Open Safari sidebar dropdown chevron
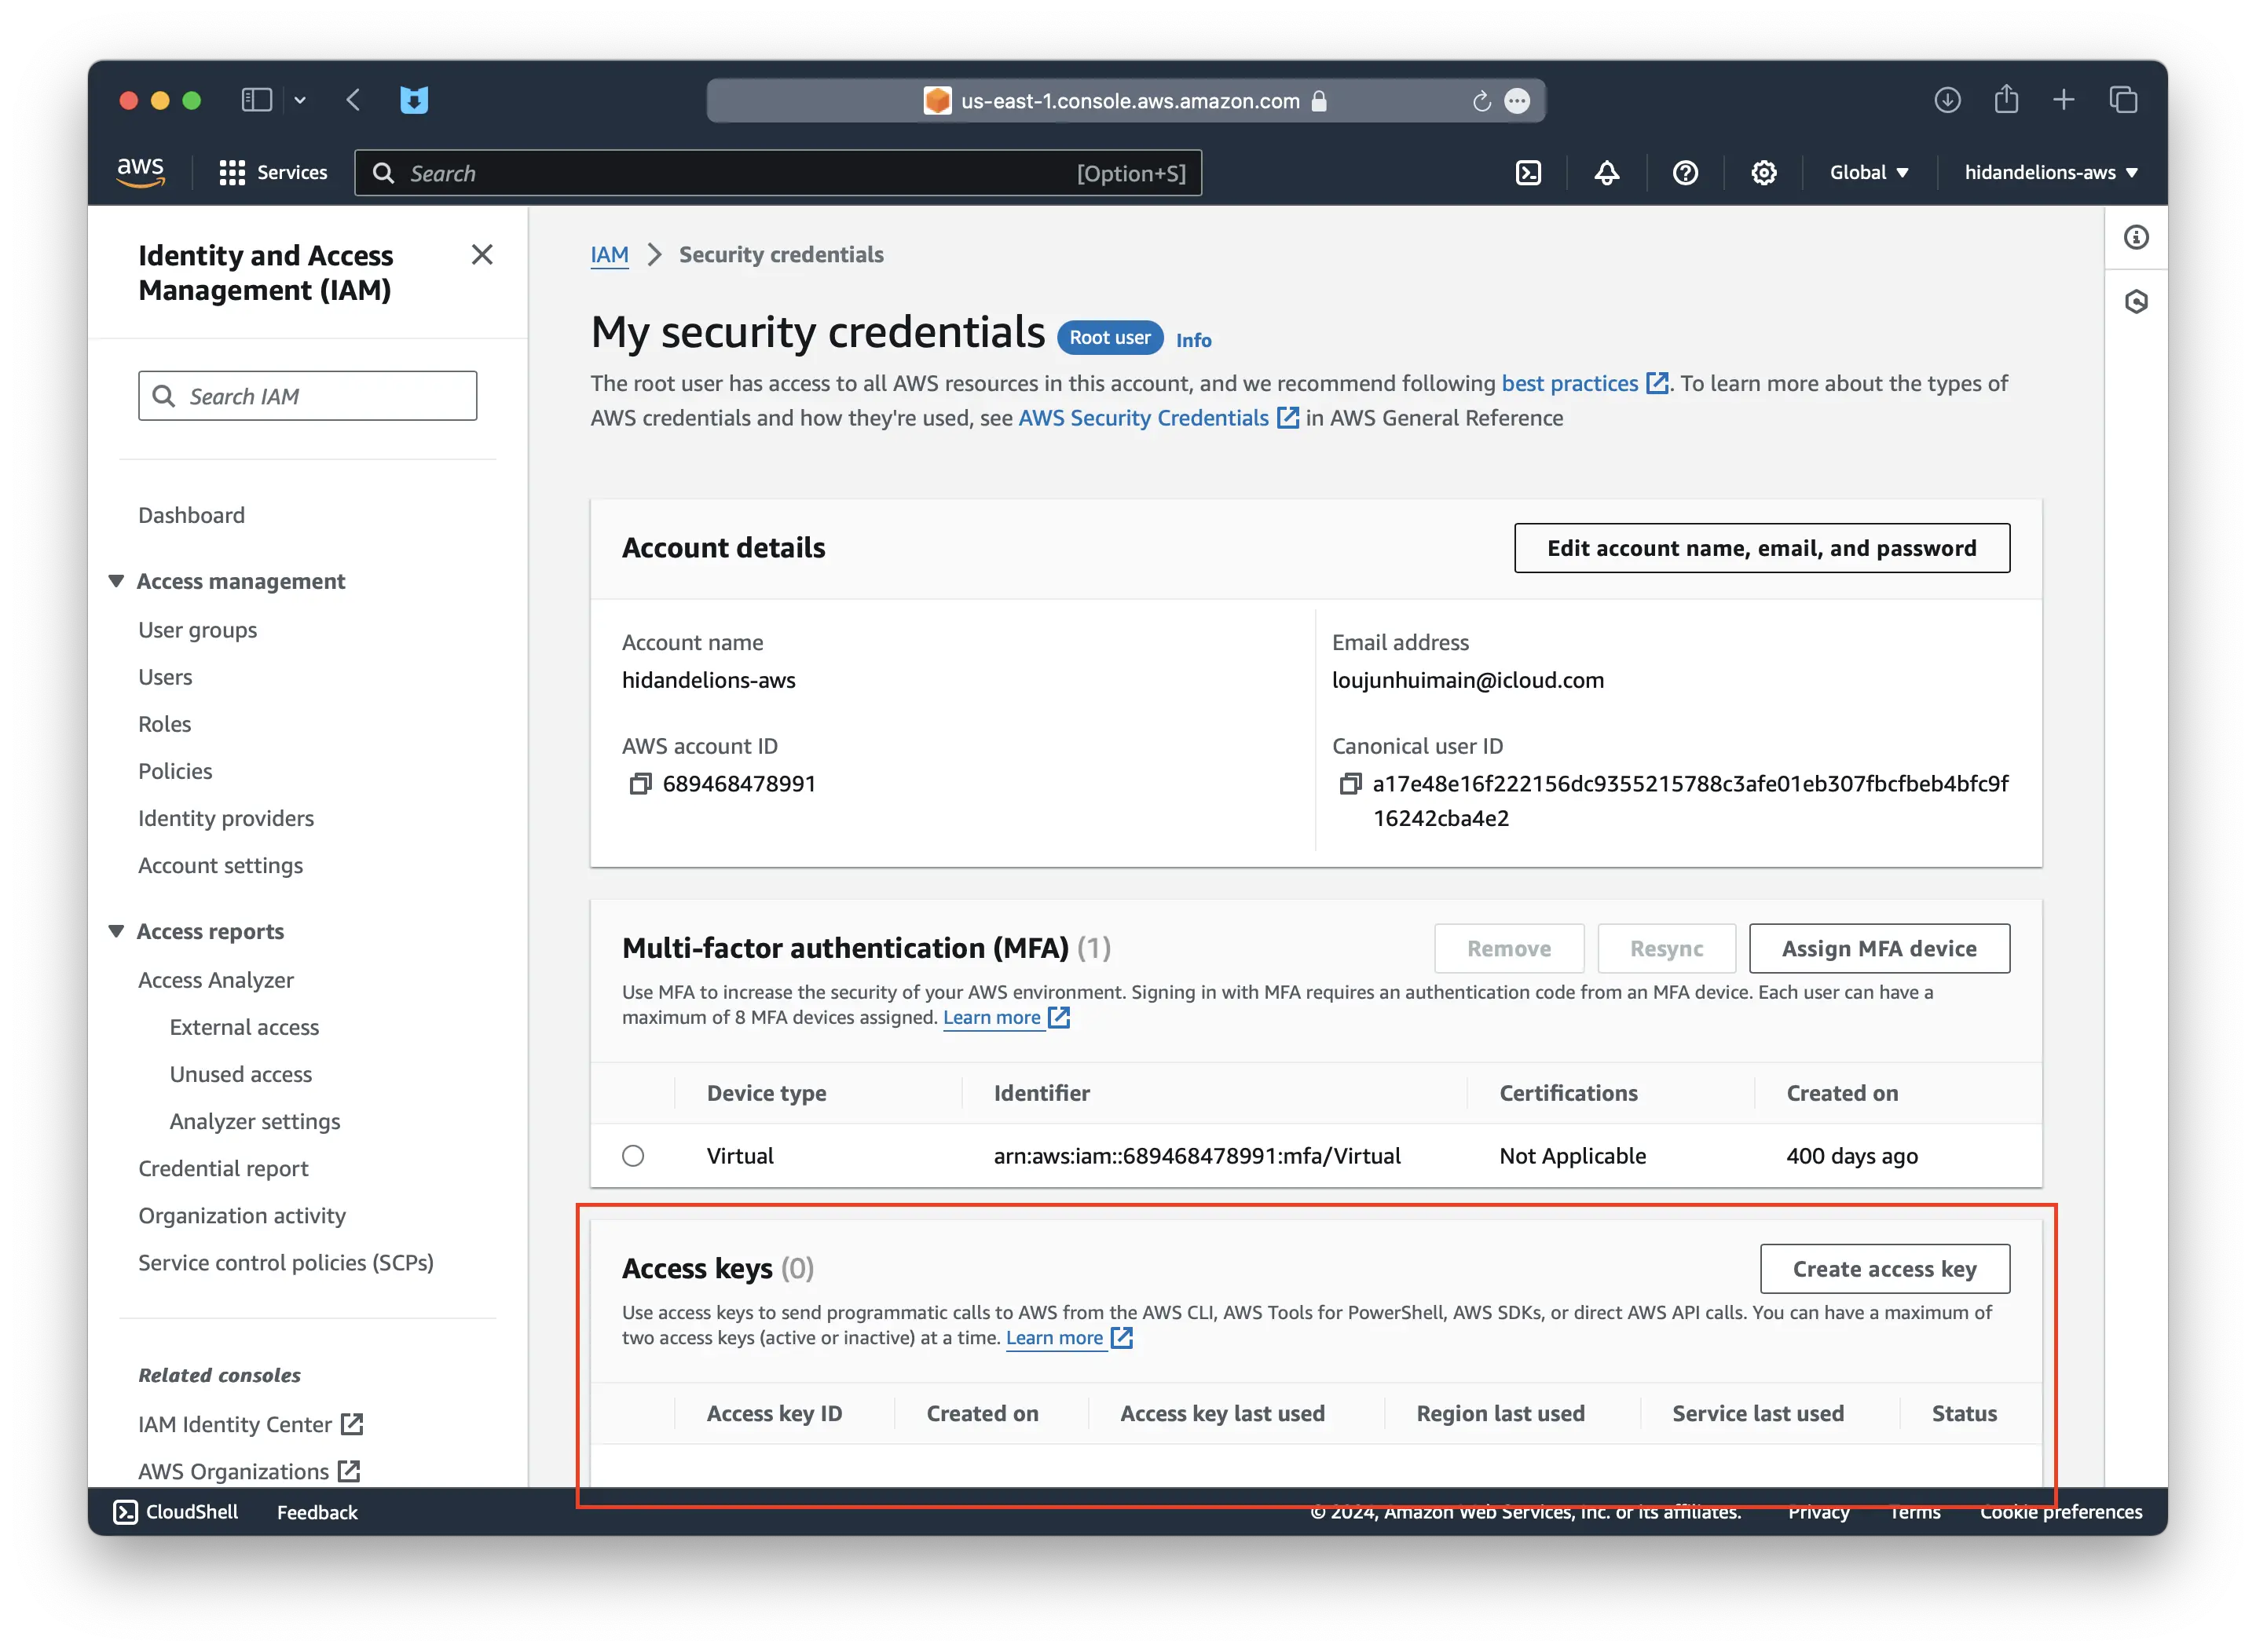Screen dimensions: 2256x1652 [x=299, y=100]
